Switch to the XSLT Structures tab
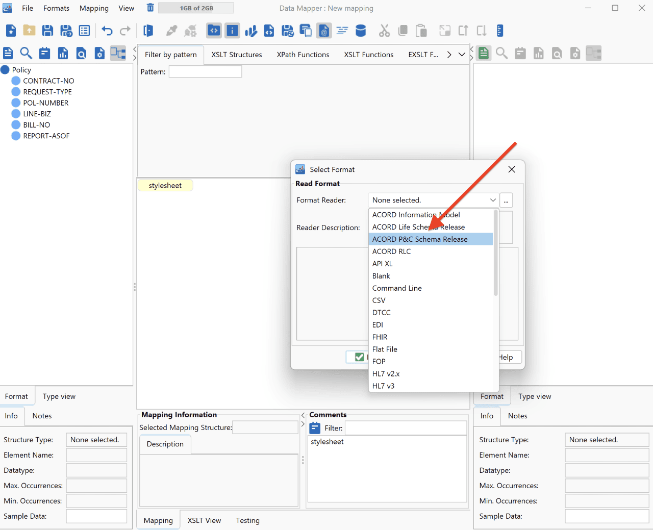The width and height of the screenshot is (653, 530). coord(237,55)
